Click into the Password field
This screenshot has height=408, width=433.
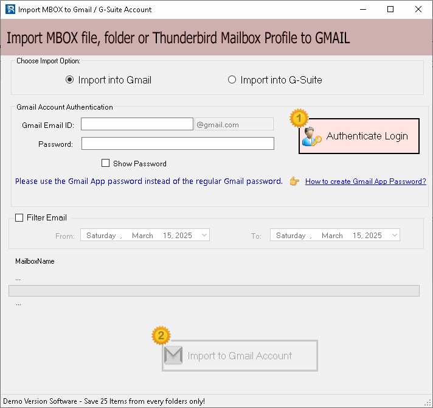178,144
